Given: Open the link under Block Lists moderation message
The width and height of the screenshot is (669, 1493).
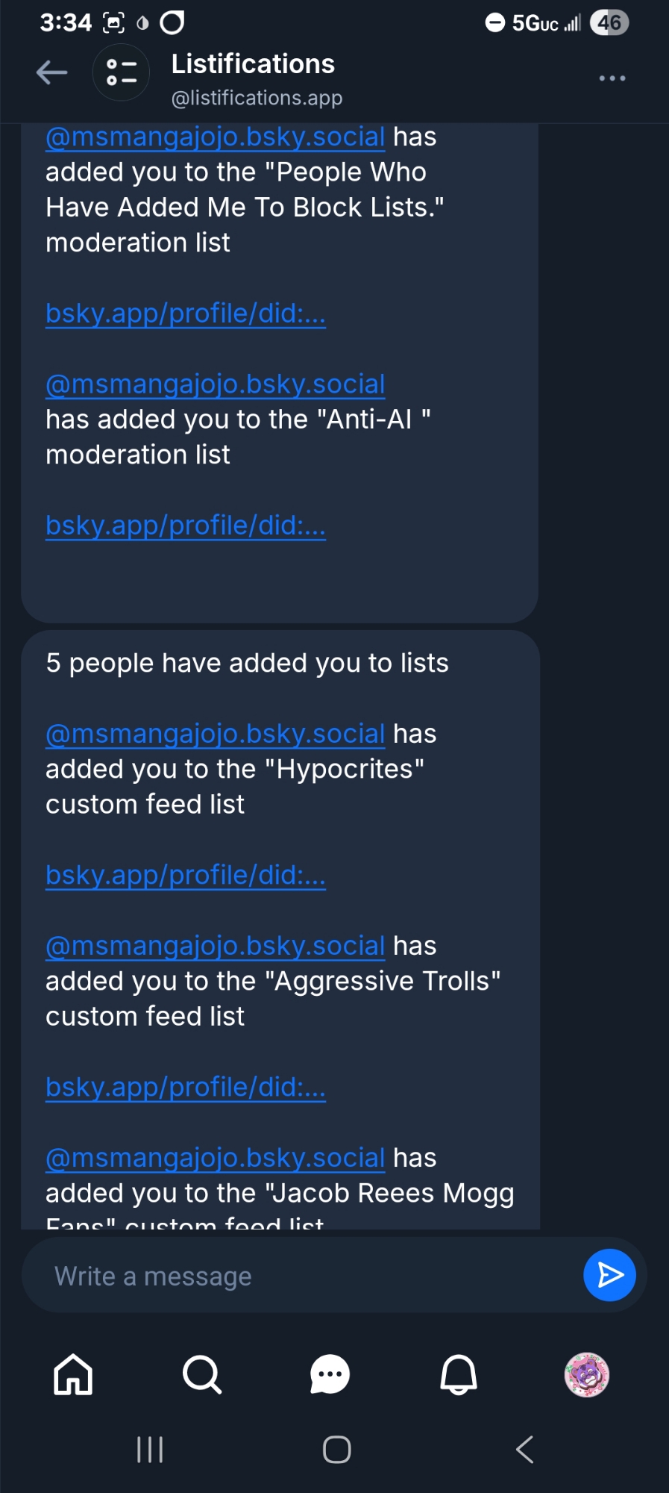Looking at the screenshot, I should point(186,314).
